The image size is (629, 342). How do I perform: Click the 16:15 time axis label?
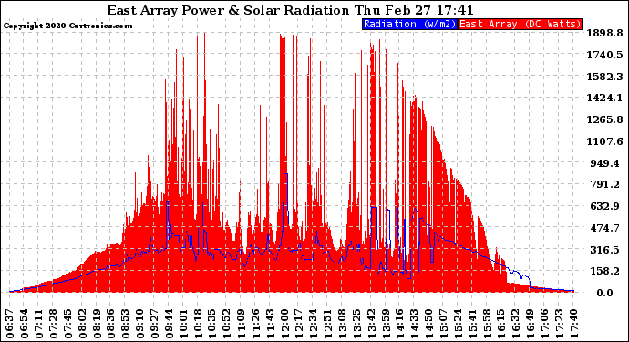(501, 324)
